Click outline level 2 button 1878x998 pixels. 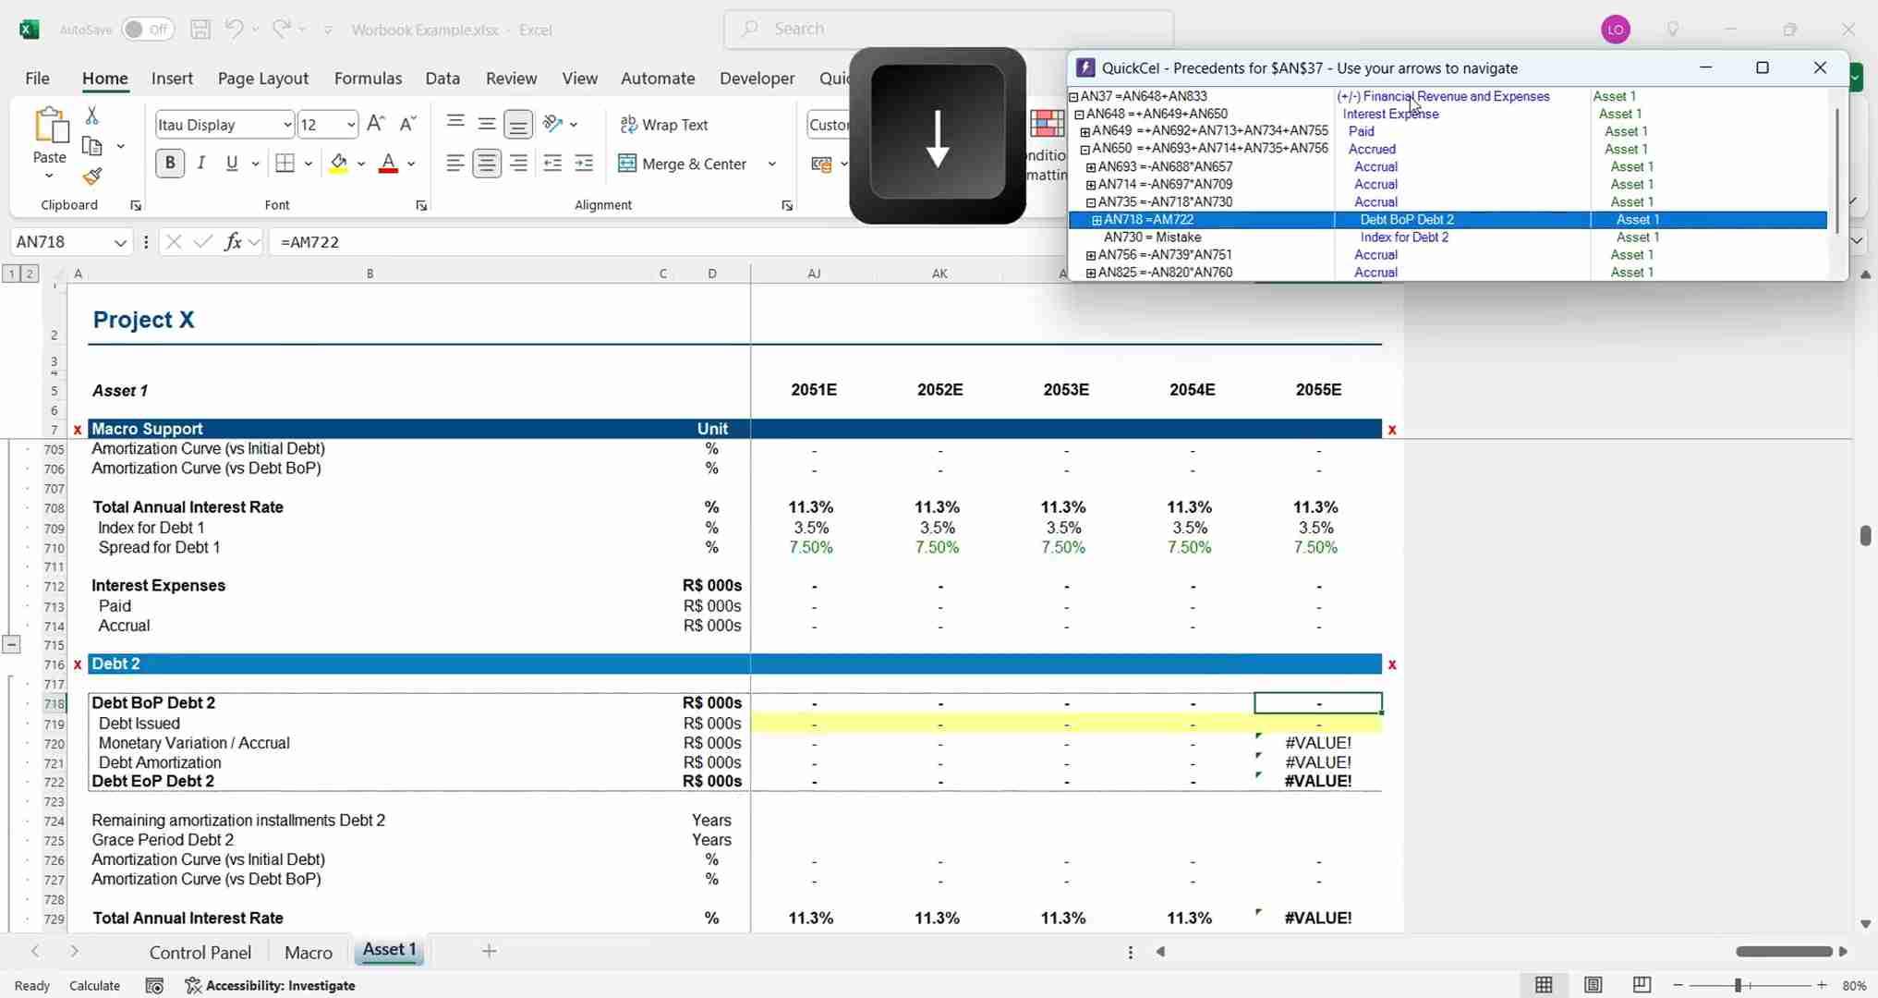(x=30, y=274)
